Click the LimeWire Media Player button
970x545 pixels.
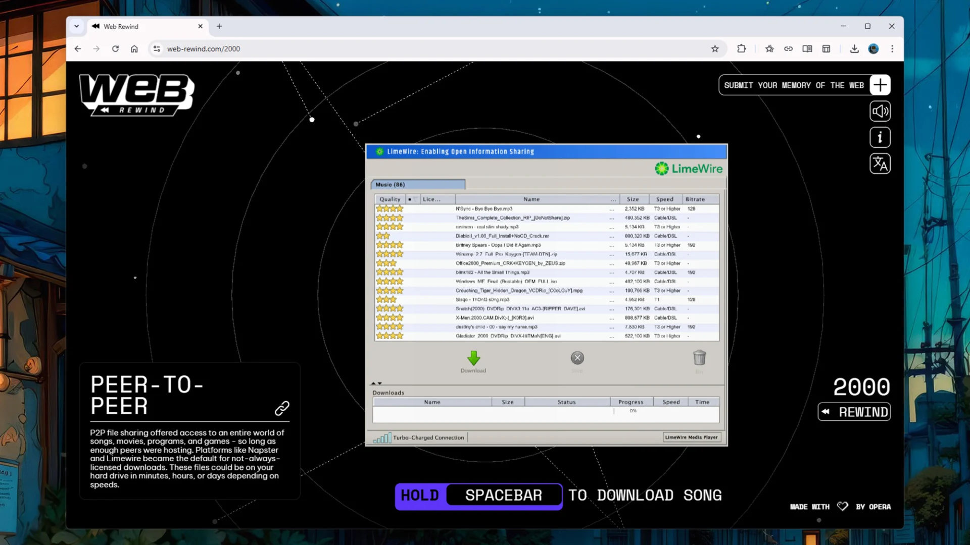691,438
